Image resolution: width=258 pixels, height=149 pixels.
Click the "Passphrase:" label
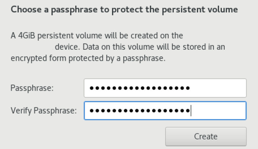coord(32,88)
